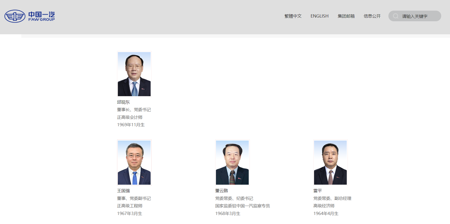Image resolution: width=450 pixels, height=224 pixels.
Task: Select the name 王国强
Action: click(x=123, y=191)
